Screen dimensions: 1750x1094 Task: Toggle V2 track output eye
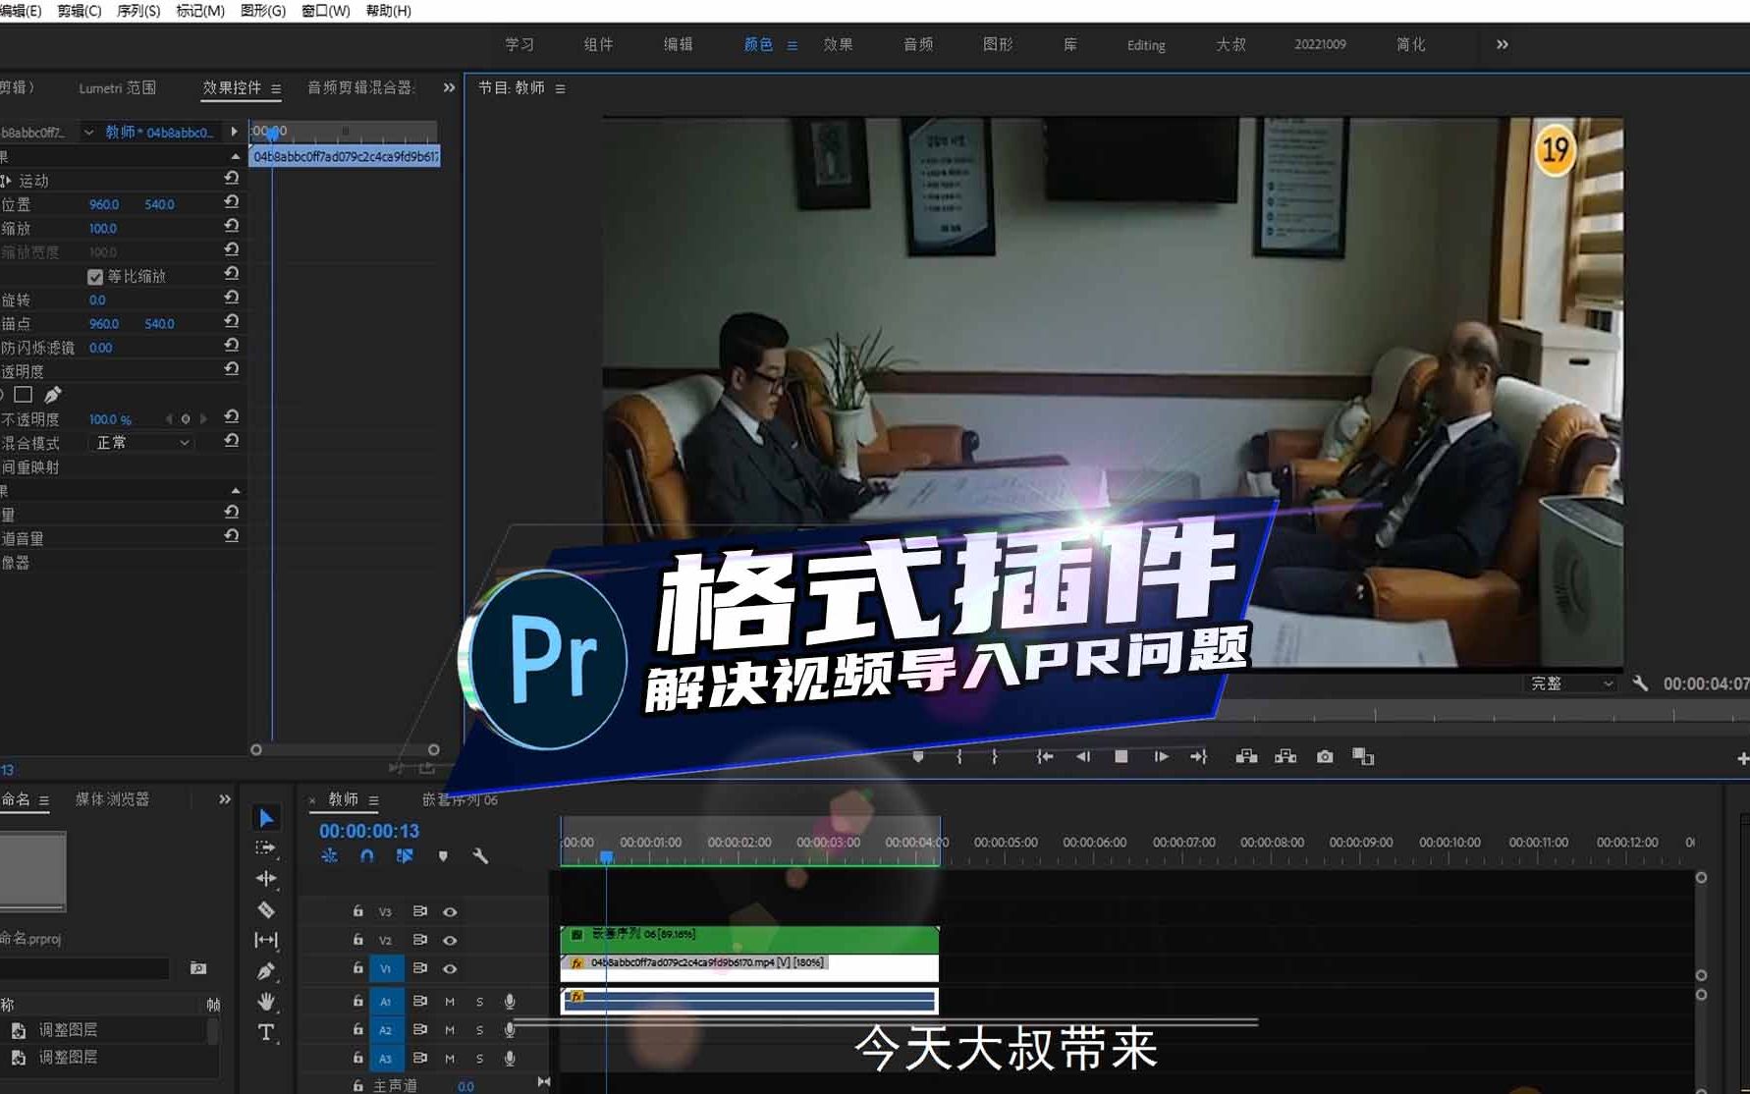point(450,941)
